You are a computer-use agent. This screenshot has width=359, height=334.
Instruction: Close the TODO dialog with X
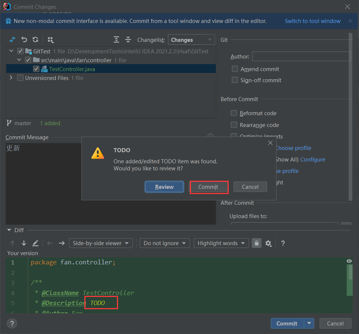270,143
